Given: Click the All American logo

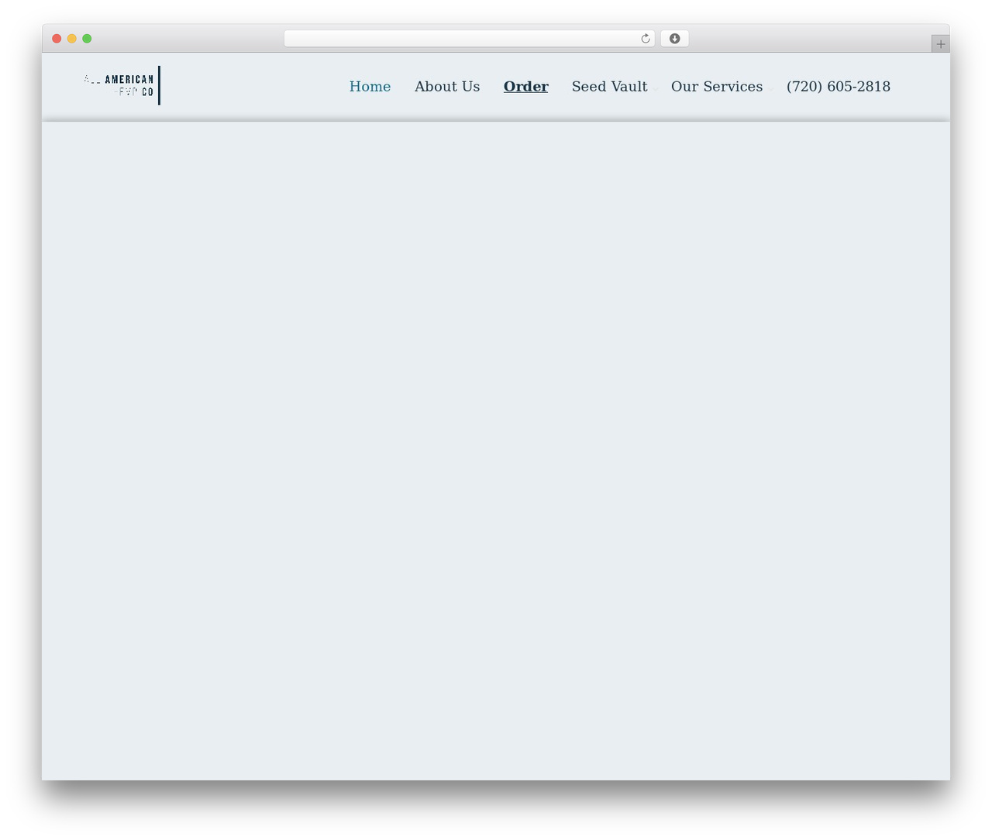Looking at the screenshot, I should [122, 85].
